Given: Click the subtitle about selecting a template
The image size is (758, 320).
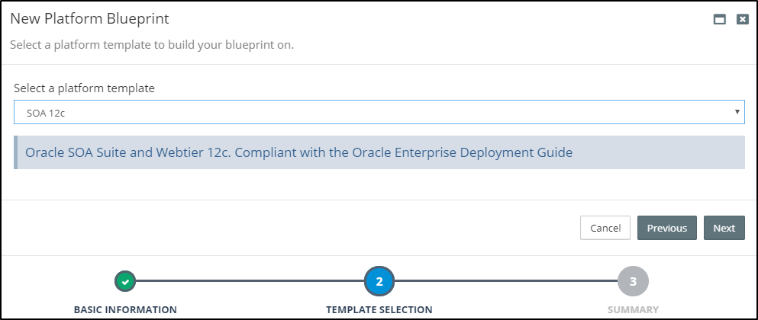Looking at the screenshot, I should tap(152, 45).
